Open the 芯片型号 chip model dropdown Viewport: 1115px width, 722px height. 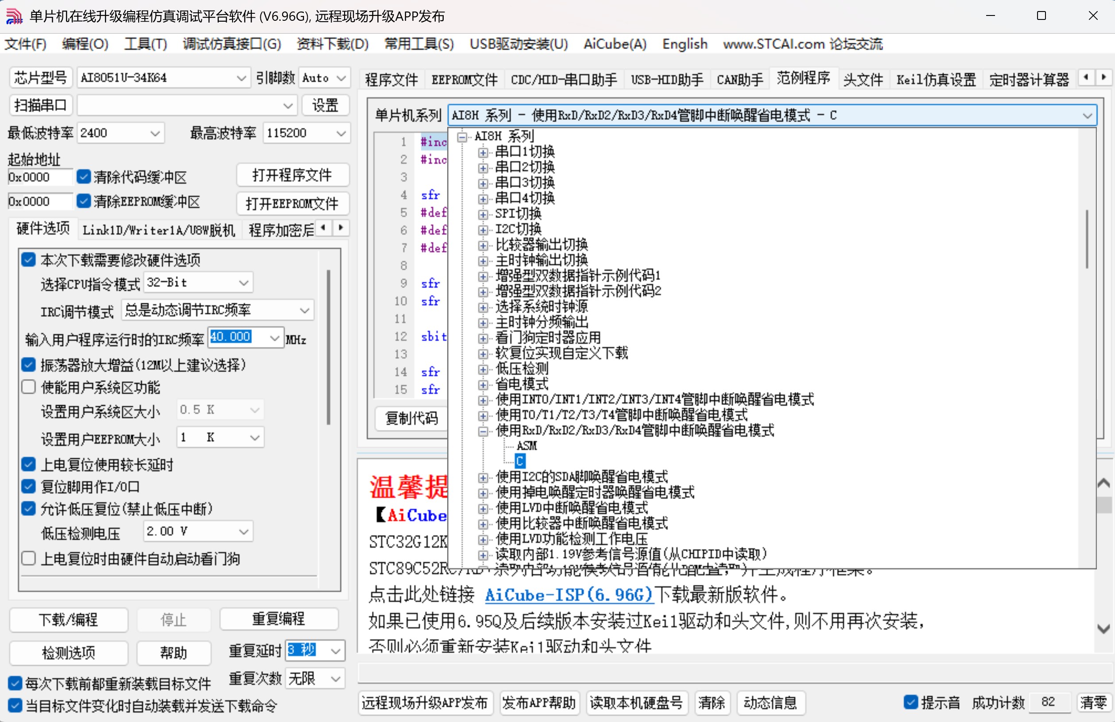pyautogui.click(x=241, y=77)
